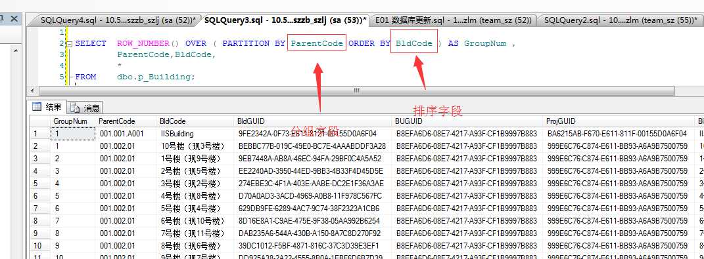The width and height of the screenshot is (704, 259).
Task: Click the GroupNum column header
Action: coord(72,121)
